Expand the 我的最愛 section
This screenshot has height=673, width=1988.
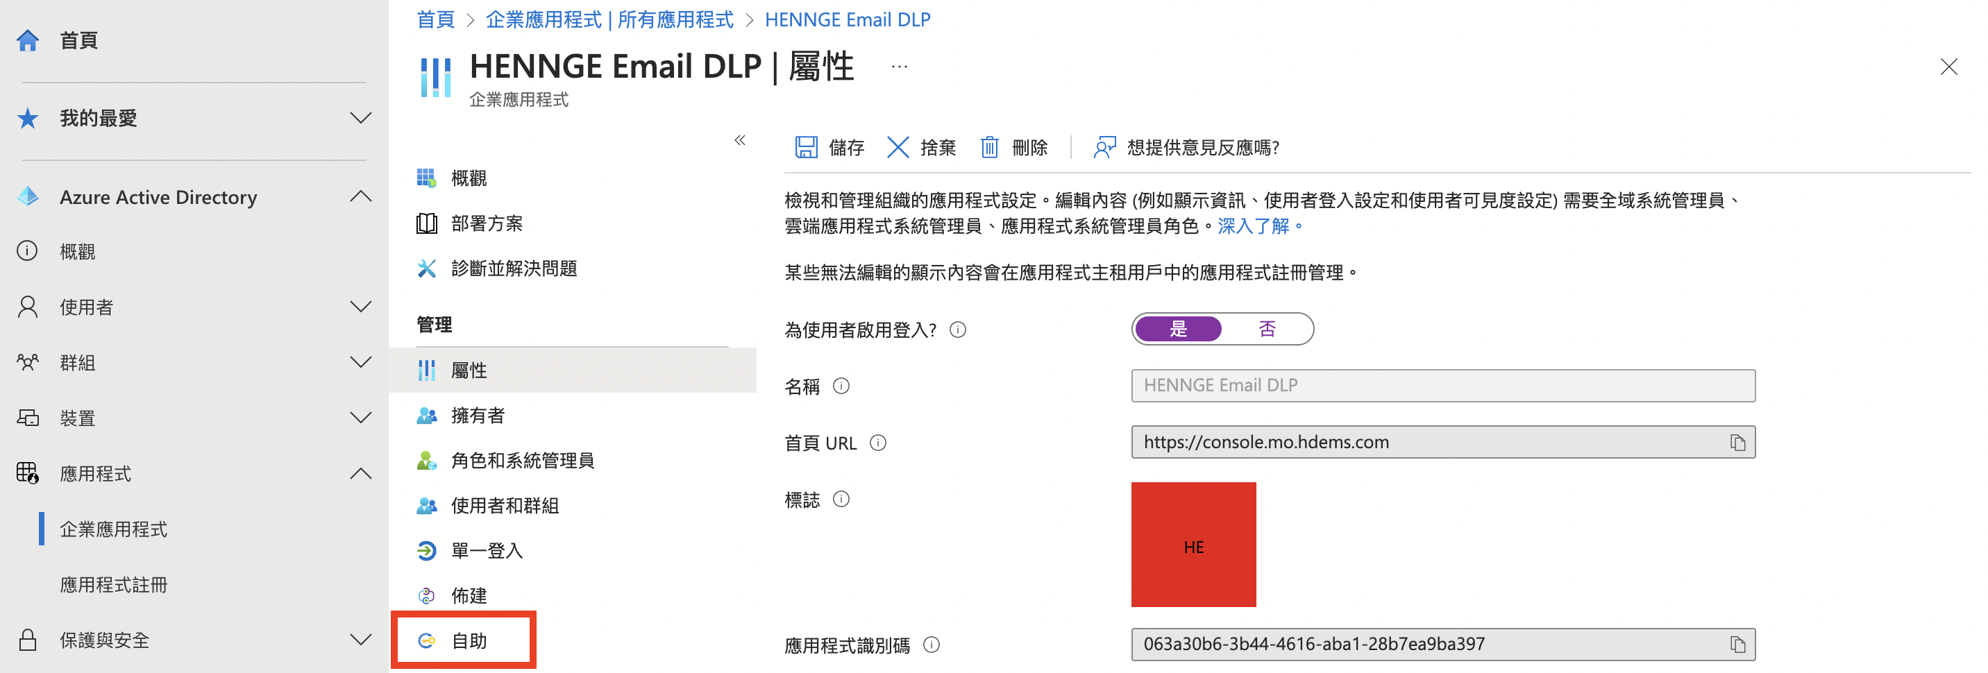(360, 118)
